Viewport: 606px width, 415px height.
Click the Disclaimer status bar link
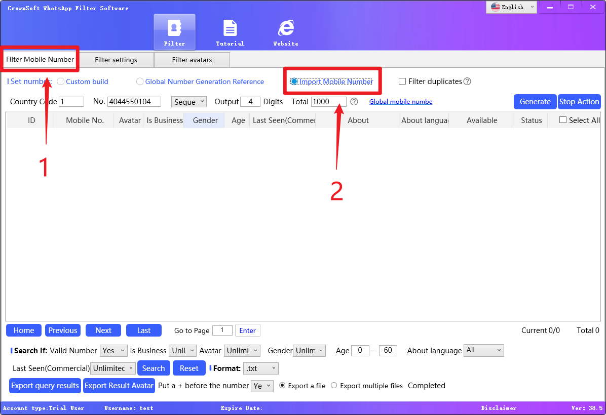click(499, 408)
